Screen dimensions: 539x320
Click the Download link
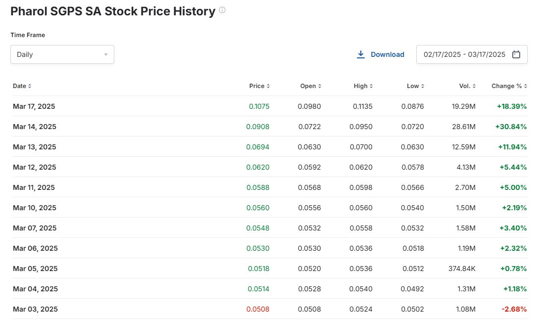387,54
